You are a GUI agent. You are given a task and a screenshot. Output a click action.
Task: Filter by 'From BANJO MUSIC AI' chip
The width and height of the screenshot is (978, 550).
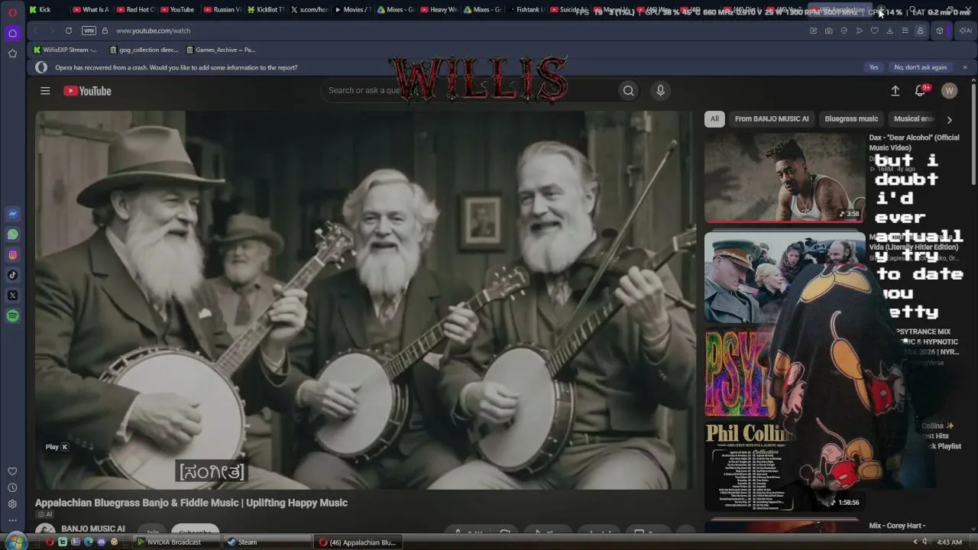coord(772,118)
